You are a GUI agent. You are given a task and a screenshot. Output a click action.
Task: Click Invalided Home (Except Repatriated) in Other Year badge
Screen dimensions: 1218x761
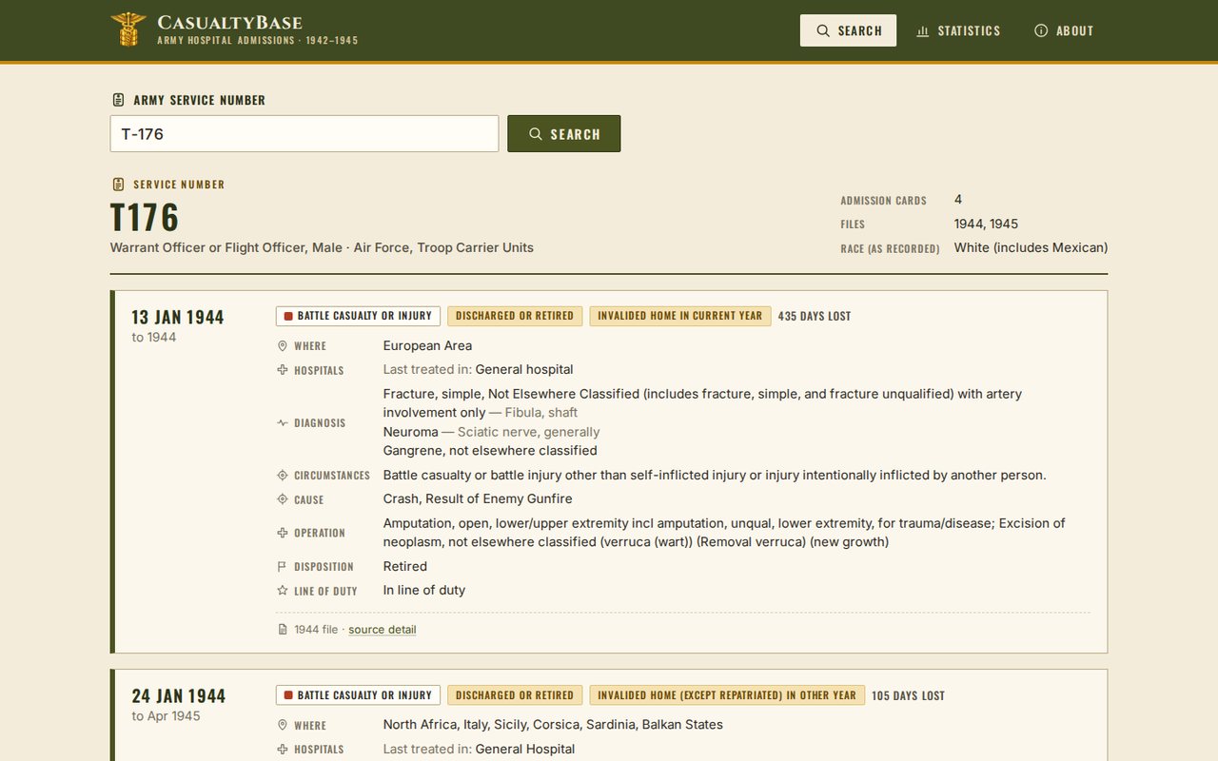(727, 695)
